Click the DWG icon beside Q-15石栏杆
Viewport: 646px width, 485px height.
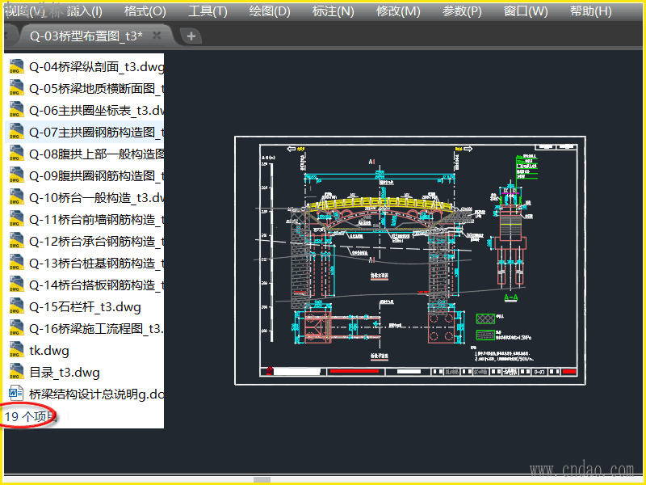pyautogui.click(x=15, y=306)
